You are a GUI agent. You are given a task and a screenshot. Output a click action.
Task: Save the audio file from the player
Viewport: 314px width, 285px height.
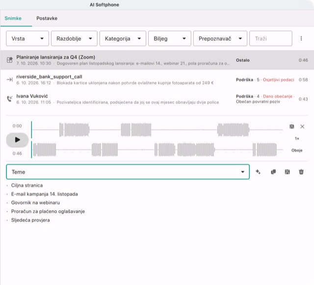292,127
